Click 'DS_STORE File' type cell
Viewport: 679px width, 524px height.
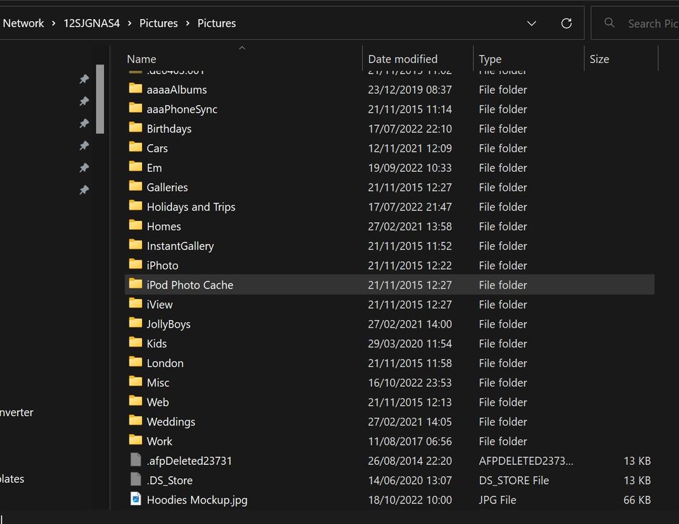[x=514, y=481]
